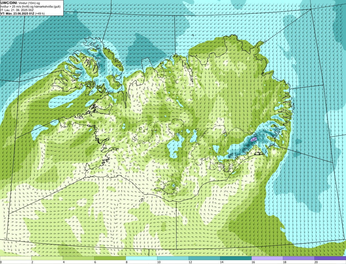The width and height of the screenshot is (346, 264).
Task: Click the legend label '6'
Action: (x=95, y=262)
